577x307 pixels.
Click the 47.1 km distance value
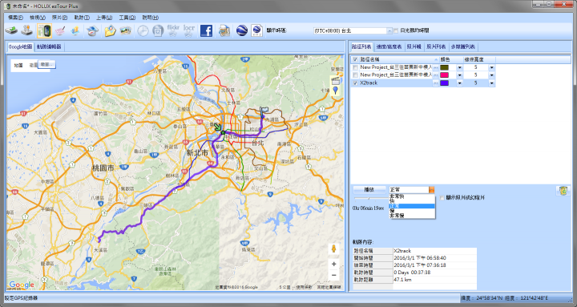coord(402,280)
